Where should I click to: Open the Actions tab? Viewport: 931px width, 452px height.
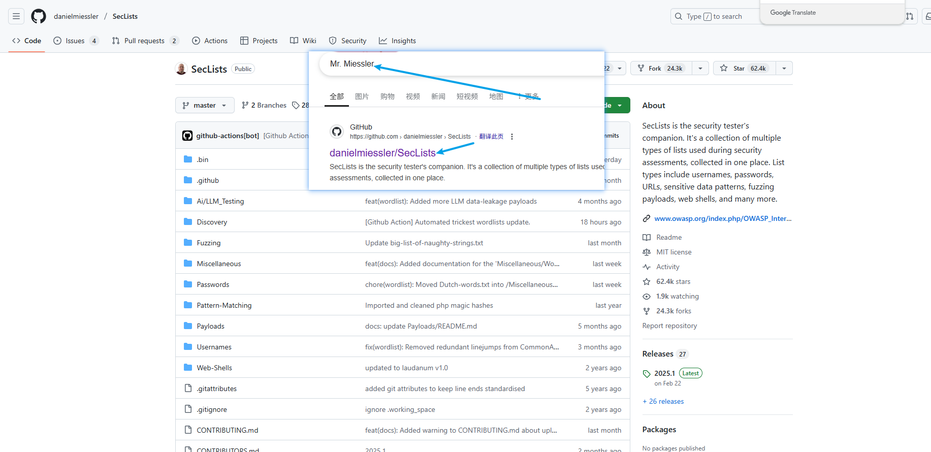[x=210, y=41]
